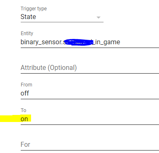The image size is (159, 153).
Task: Open the Trigger type dropdown arrow
Action: coord(99,17)
